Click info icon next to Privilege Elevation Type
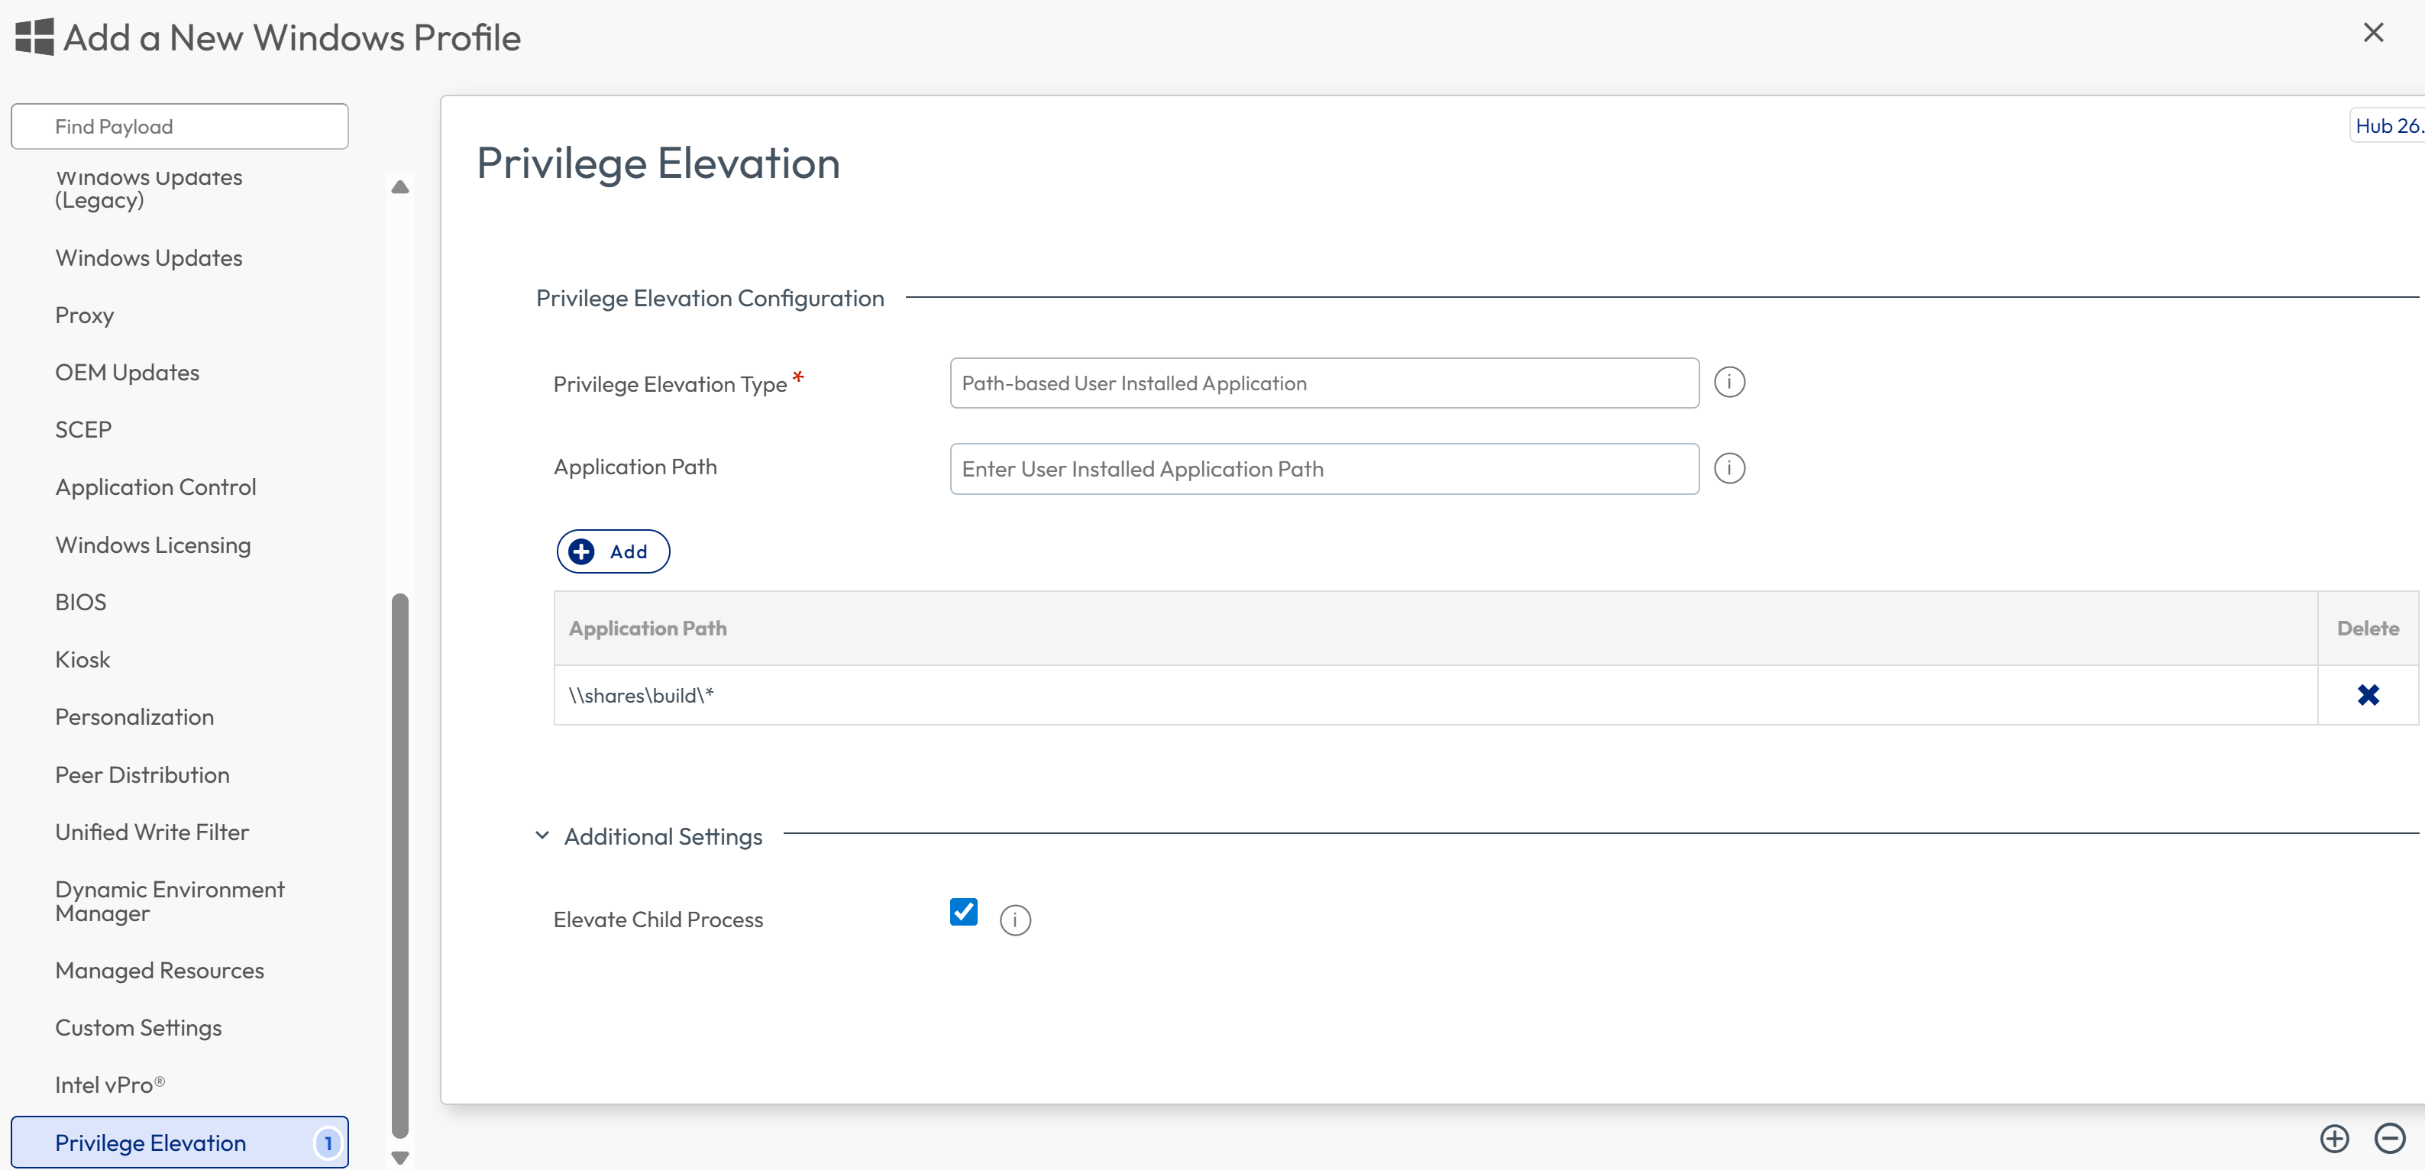The image size is (2425, 1170). (x=1728, y=382)
